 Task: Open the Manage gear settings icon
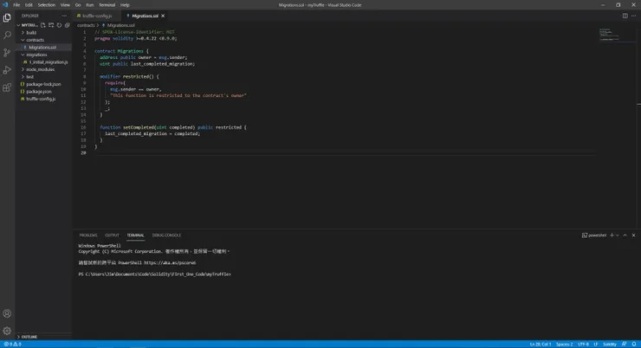(7, 331)
